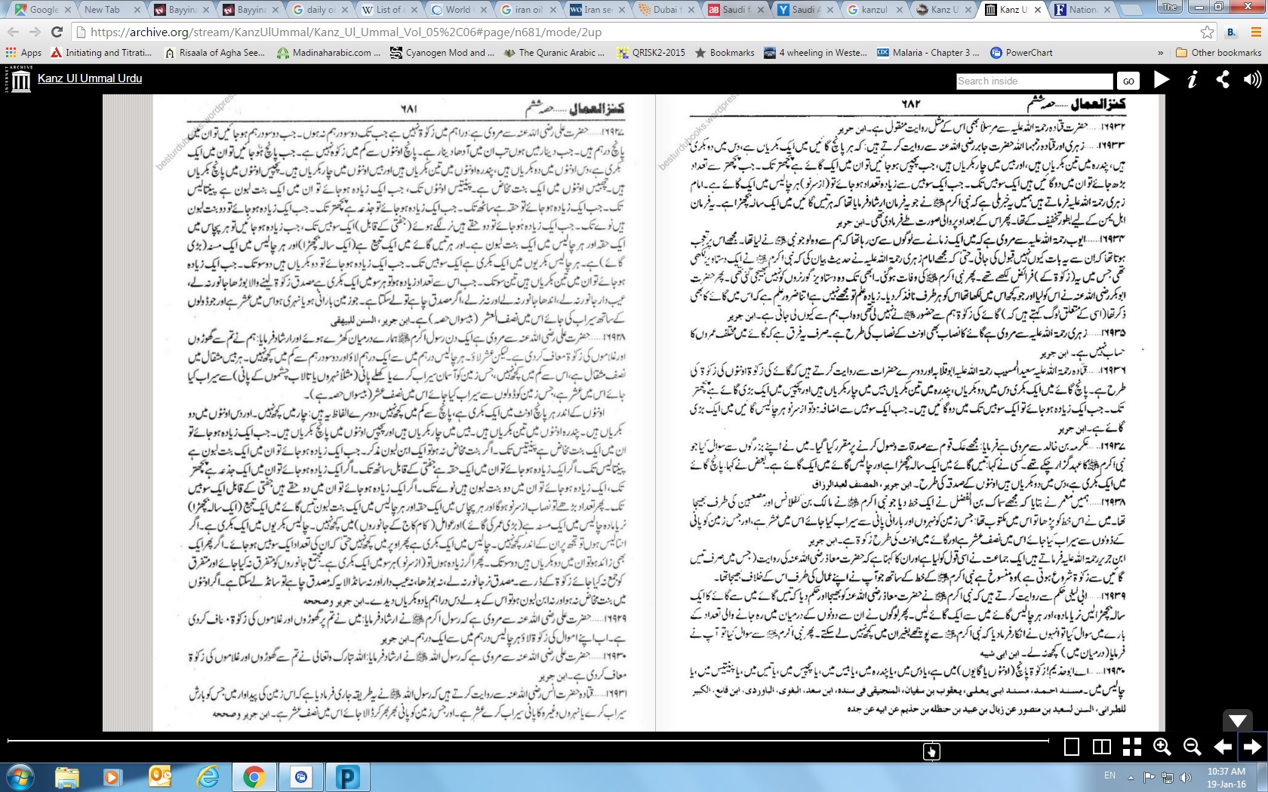Switch to two-page view
This screenshot has height=792, width=1268.
[1102, 747]
